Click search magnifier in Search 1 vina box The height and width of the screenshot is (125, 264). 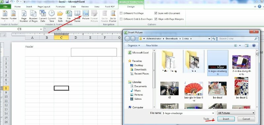pos(256,39)
